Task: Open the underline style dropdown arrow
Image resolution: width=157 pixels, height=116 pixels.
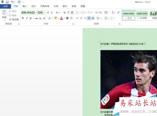Action: 33,18
